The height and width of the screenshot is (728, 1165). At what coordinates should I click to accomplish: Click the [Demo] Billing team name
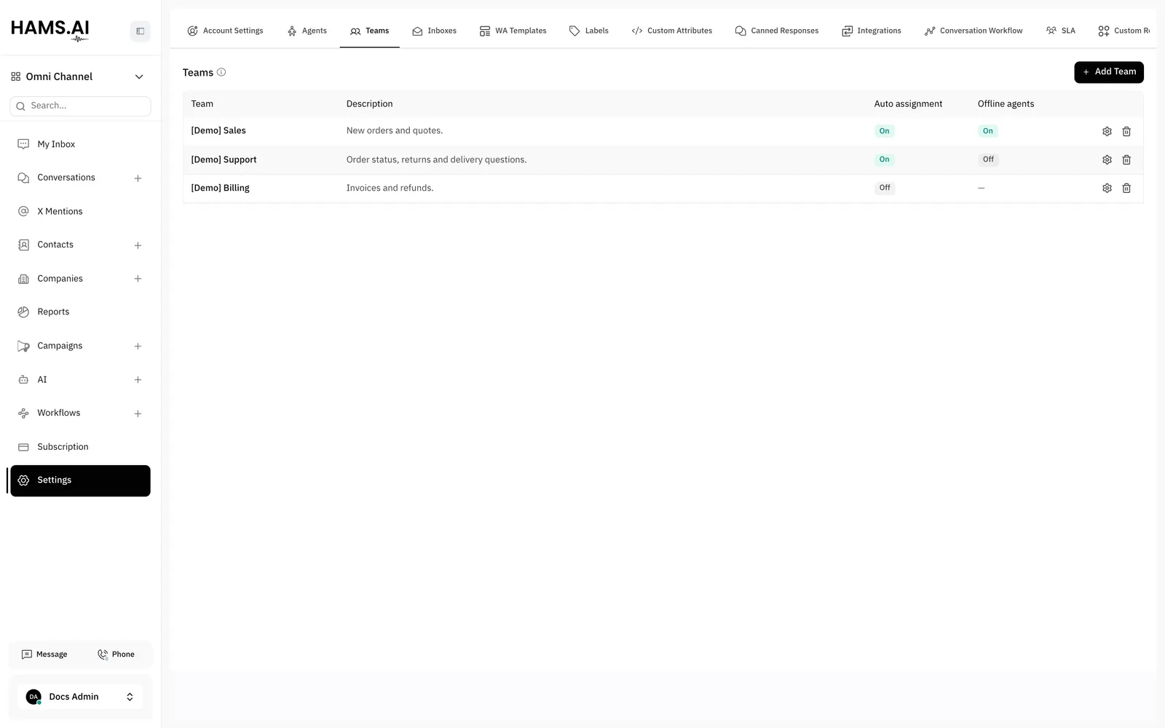pyautogui.click(x=220, y=188)
